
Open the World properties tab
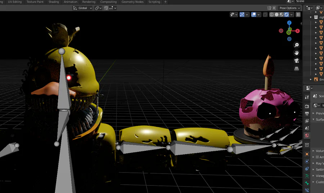click(x=307, y=135)
